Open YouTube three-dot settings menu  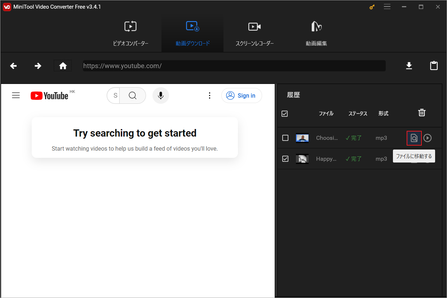point(209,95)
